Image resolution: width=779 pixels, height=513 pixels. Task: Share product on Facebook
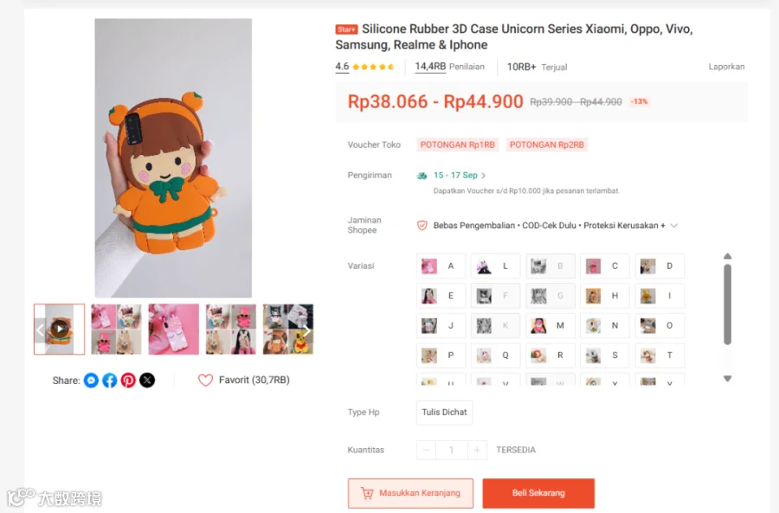click(x=110, y=381)
